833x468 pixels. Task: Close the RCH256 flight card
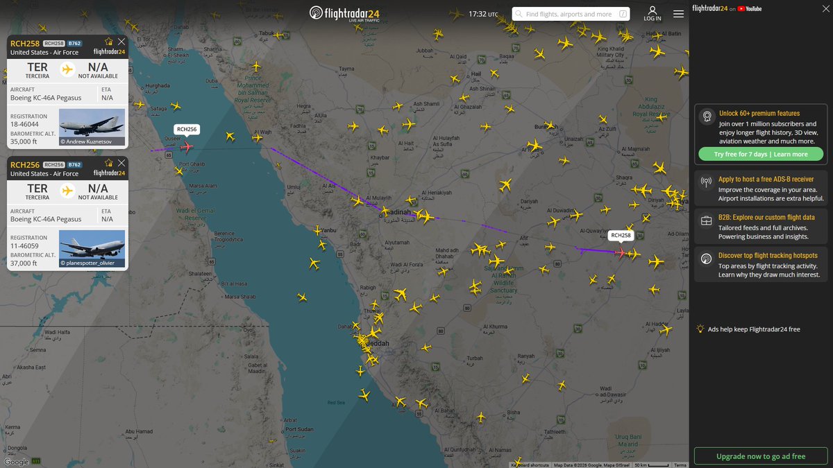click(x=122, y=163)
